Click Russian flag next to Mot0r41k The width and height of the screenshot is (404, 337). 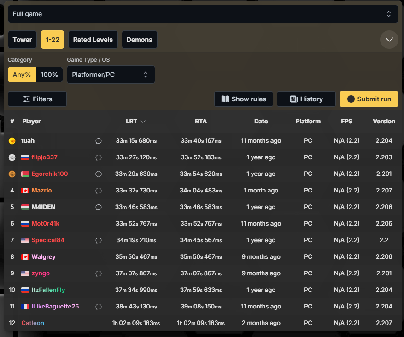[x=25, y=224]
